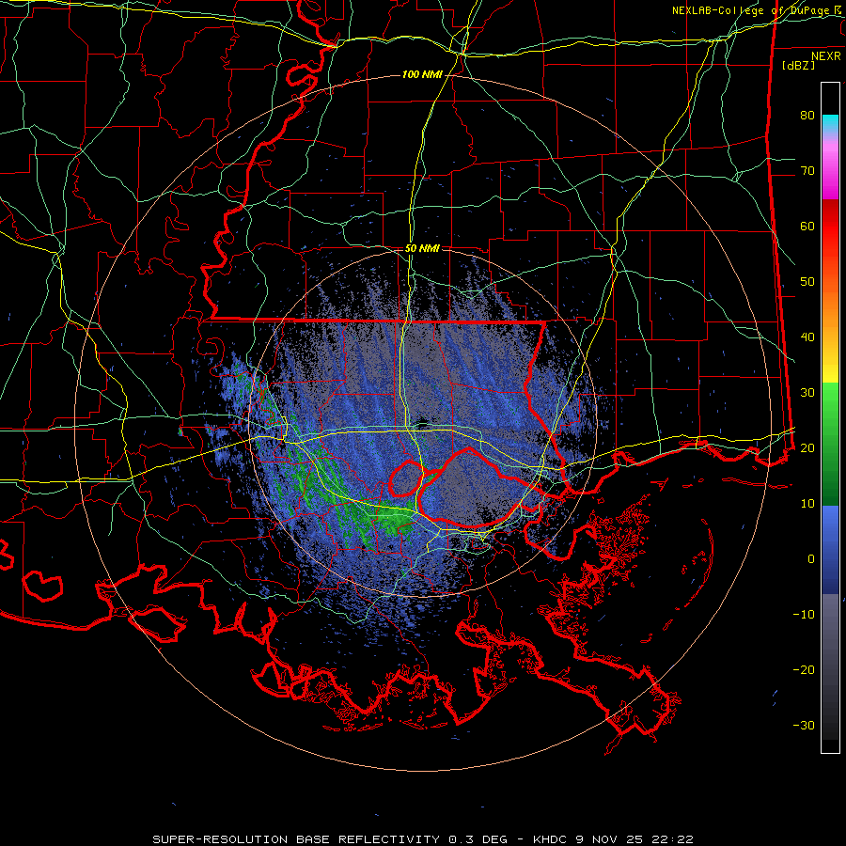Click the -20 value on dBZ scale
The image size is (846, 846).
pos(804,670)
